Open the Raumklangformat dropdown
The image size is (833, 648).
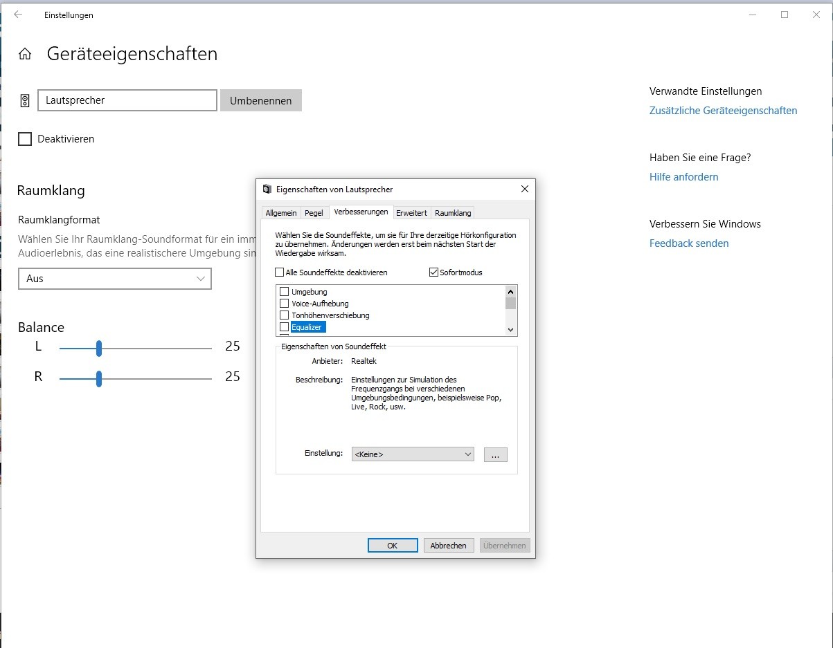[x=114, y=279]
